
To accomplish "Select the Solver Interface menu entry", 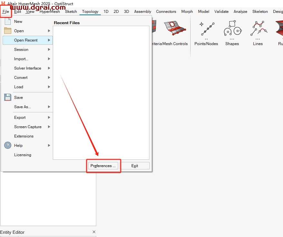I will tap(28, 68).
